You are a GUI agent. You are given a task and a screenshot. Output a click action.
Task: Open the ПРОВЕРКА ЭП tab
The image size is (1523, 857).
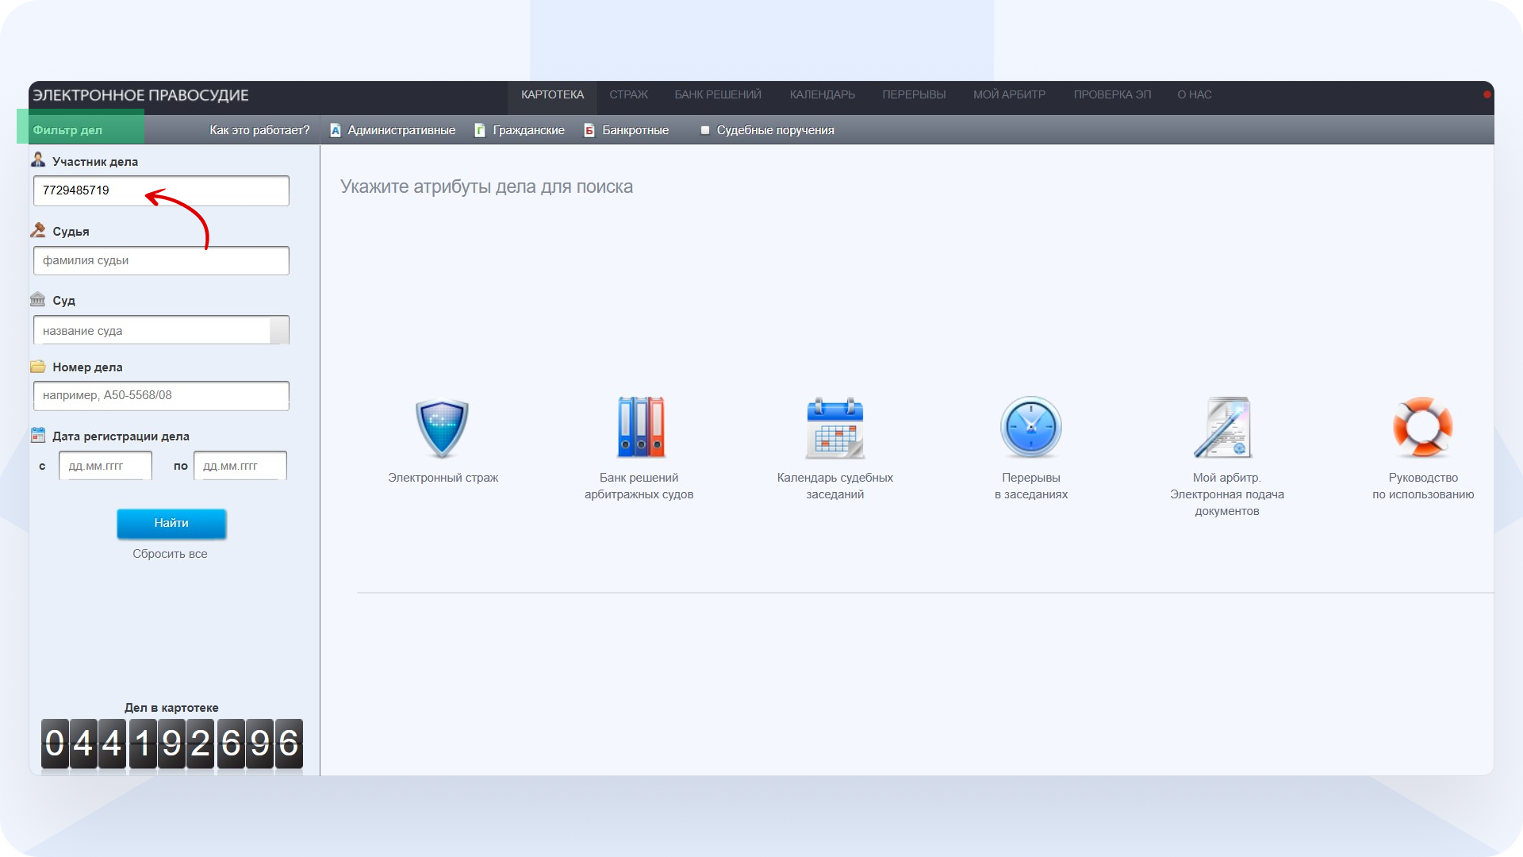coord(1113,94)
